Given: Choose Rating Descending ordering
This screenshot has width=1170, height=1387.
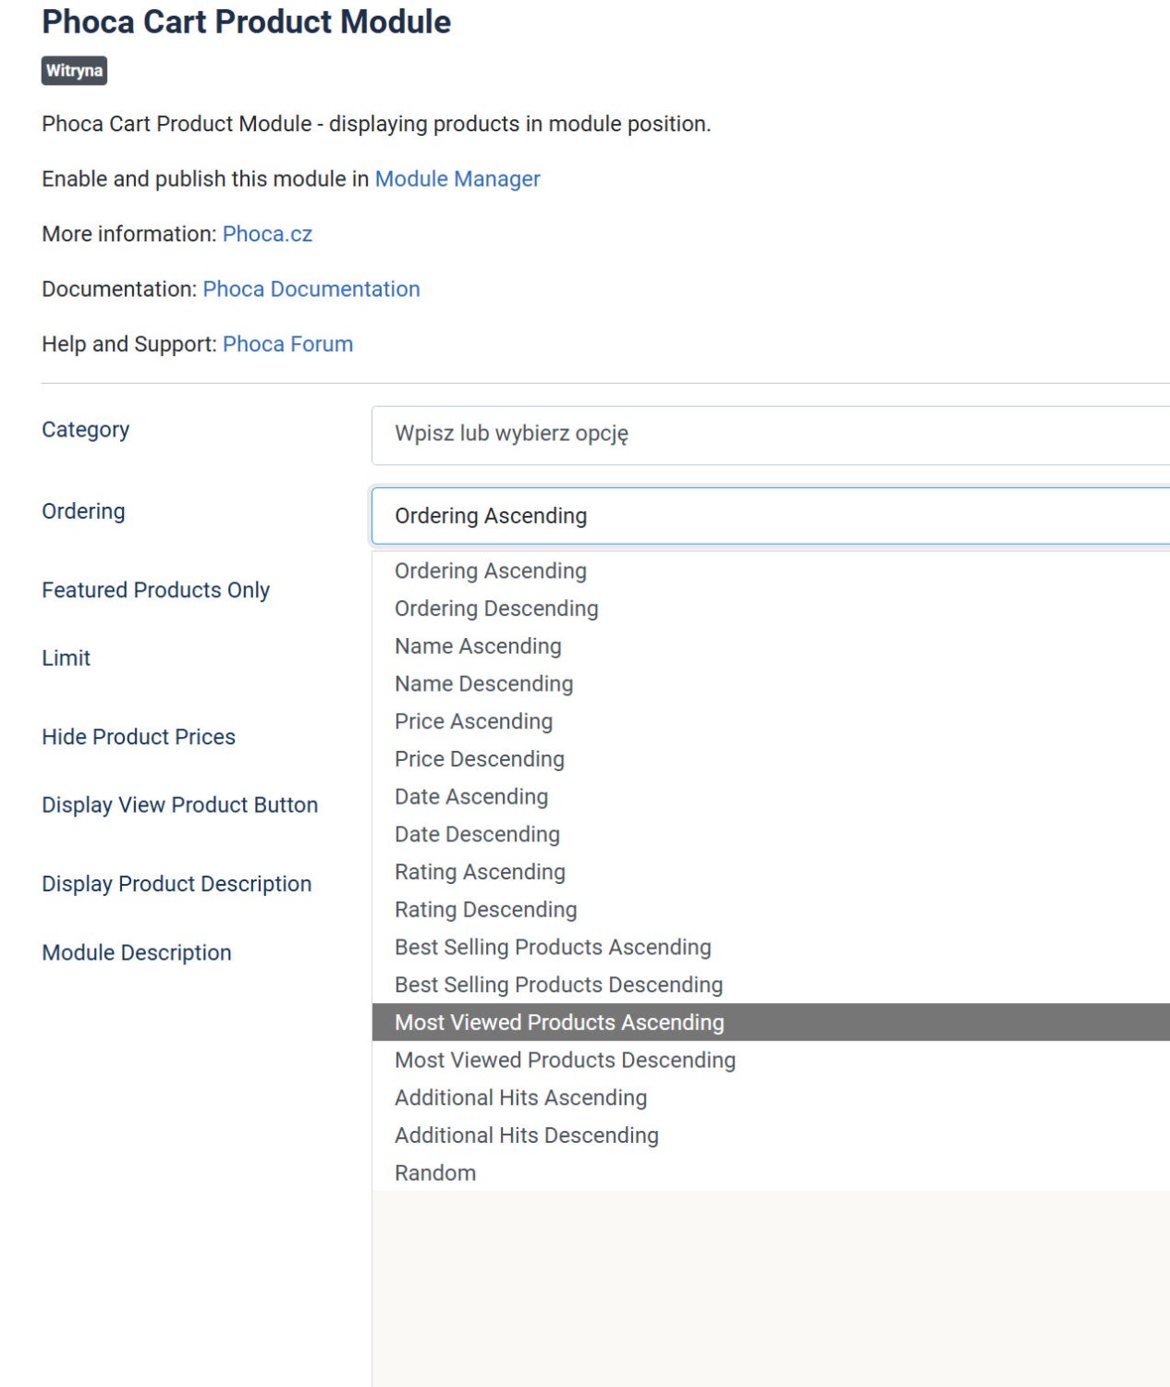Looking at the screenshot, I should point(485,910).
